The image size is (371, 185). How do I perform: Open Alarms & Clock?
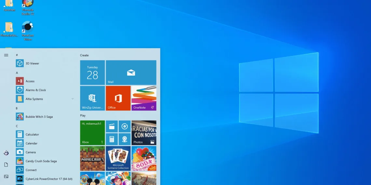[x=35, y=90]
